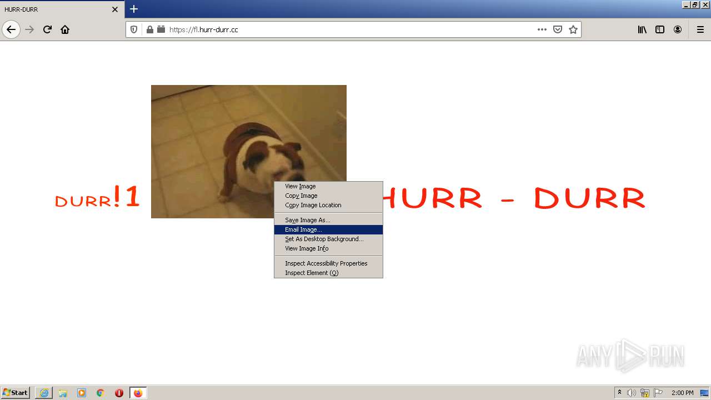Click the 2:00 PM clock
The height and width of the screenshot is (400, 711).
[x=682, y=393]
